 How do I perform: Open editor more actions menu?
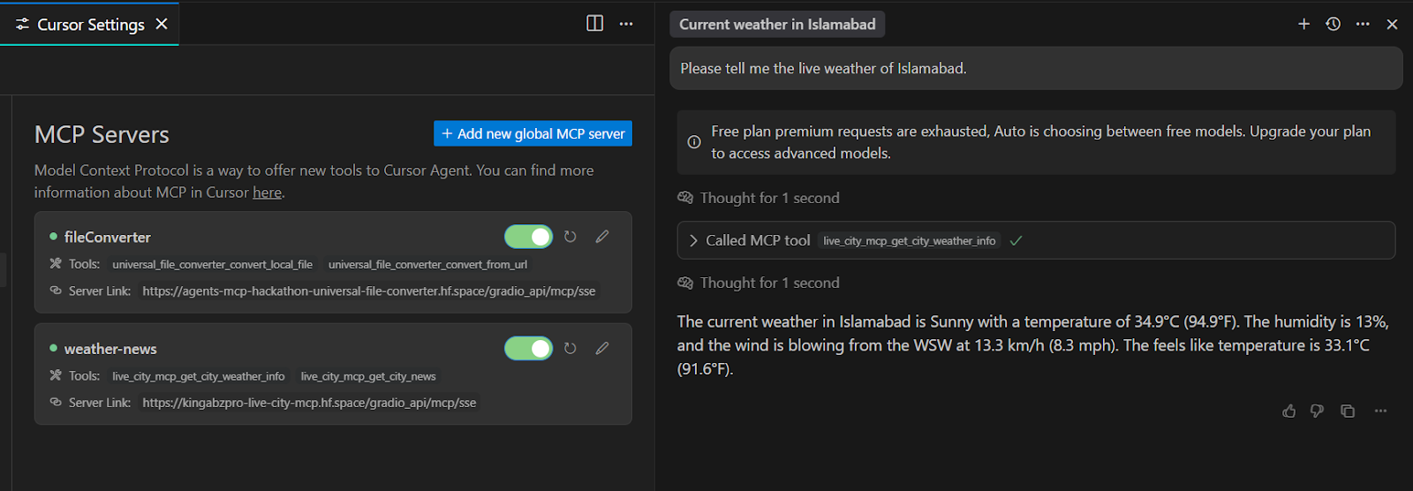coord(626,24)
